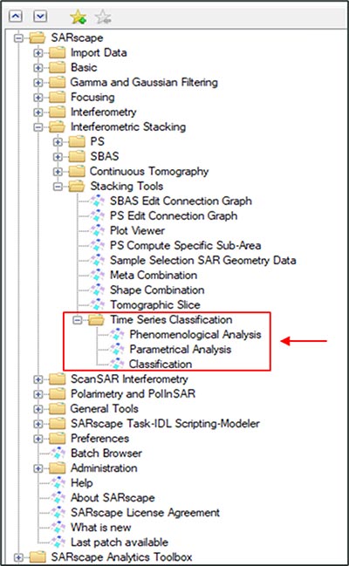Open the What is new entry
Viewport: 349px width, 566px height.
(x=101, y=527)
